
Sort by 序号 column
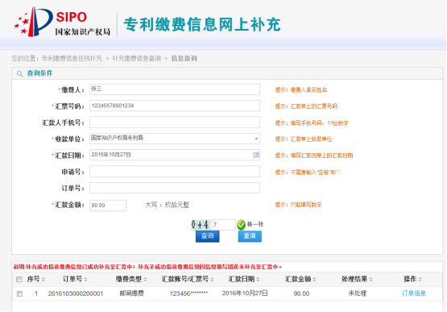tap(36, 279)
